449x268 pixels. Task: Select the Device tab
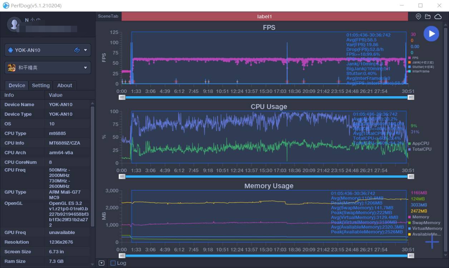tap(17, 85)
